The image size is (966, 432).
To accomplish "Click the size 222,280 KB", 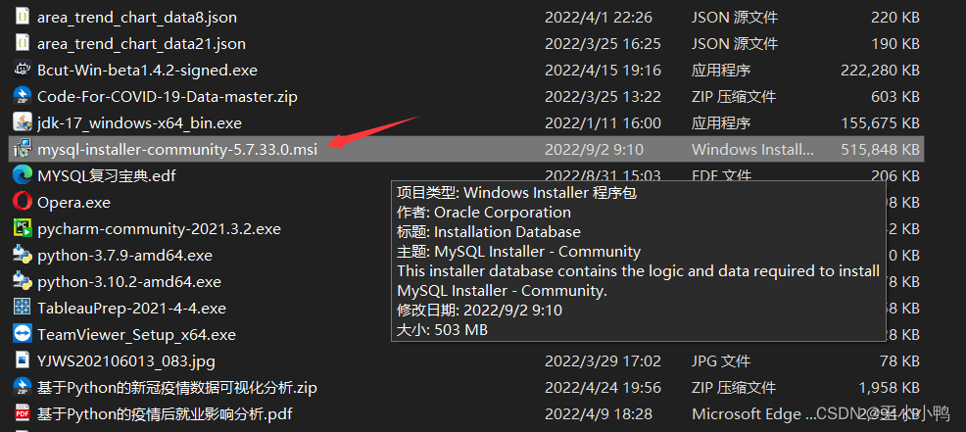I will pos(880,71).
